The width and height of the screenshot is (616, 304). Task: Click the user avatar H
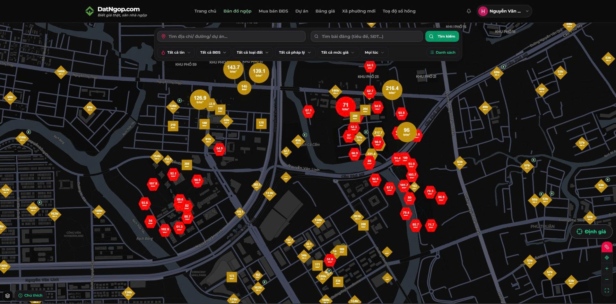point(483,11)
